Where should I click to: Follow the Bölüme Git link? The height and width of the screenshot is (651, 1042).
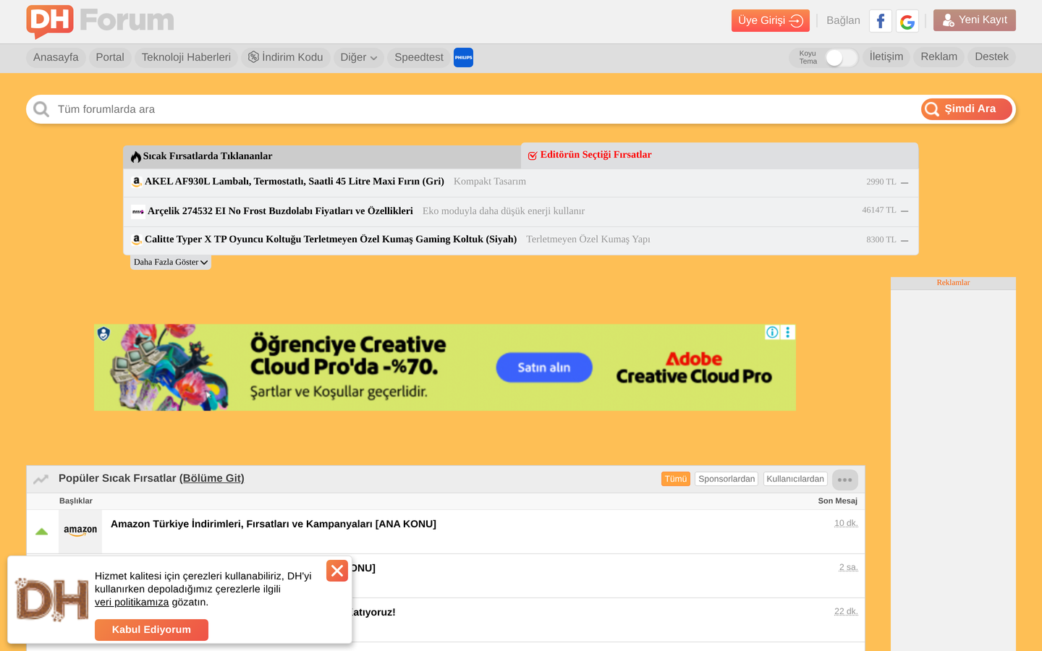[x=213, y=478]
